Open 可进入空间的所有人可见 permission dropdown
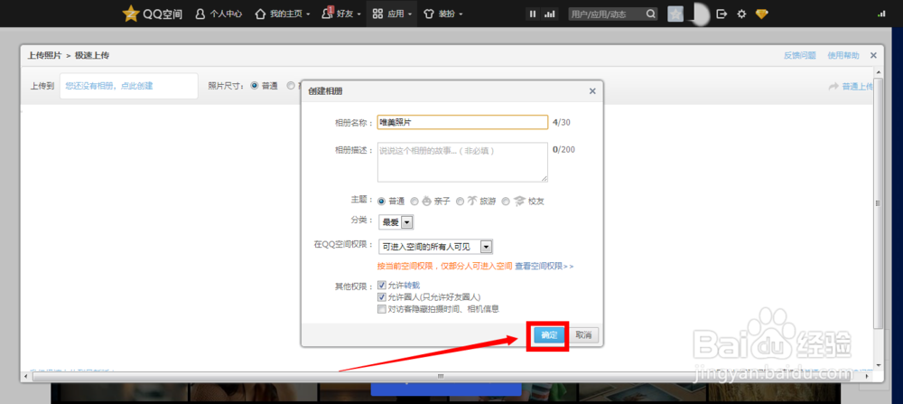This screenshot has height=404, width=903. click(x=435, y=248)
